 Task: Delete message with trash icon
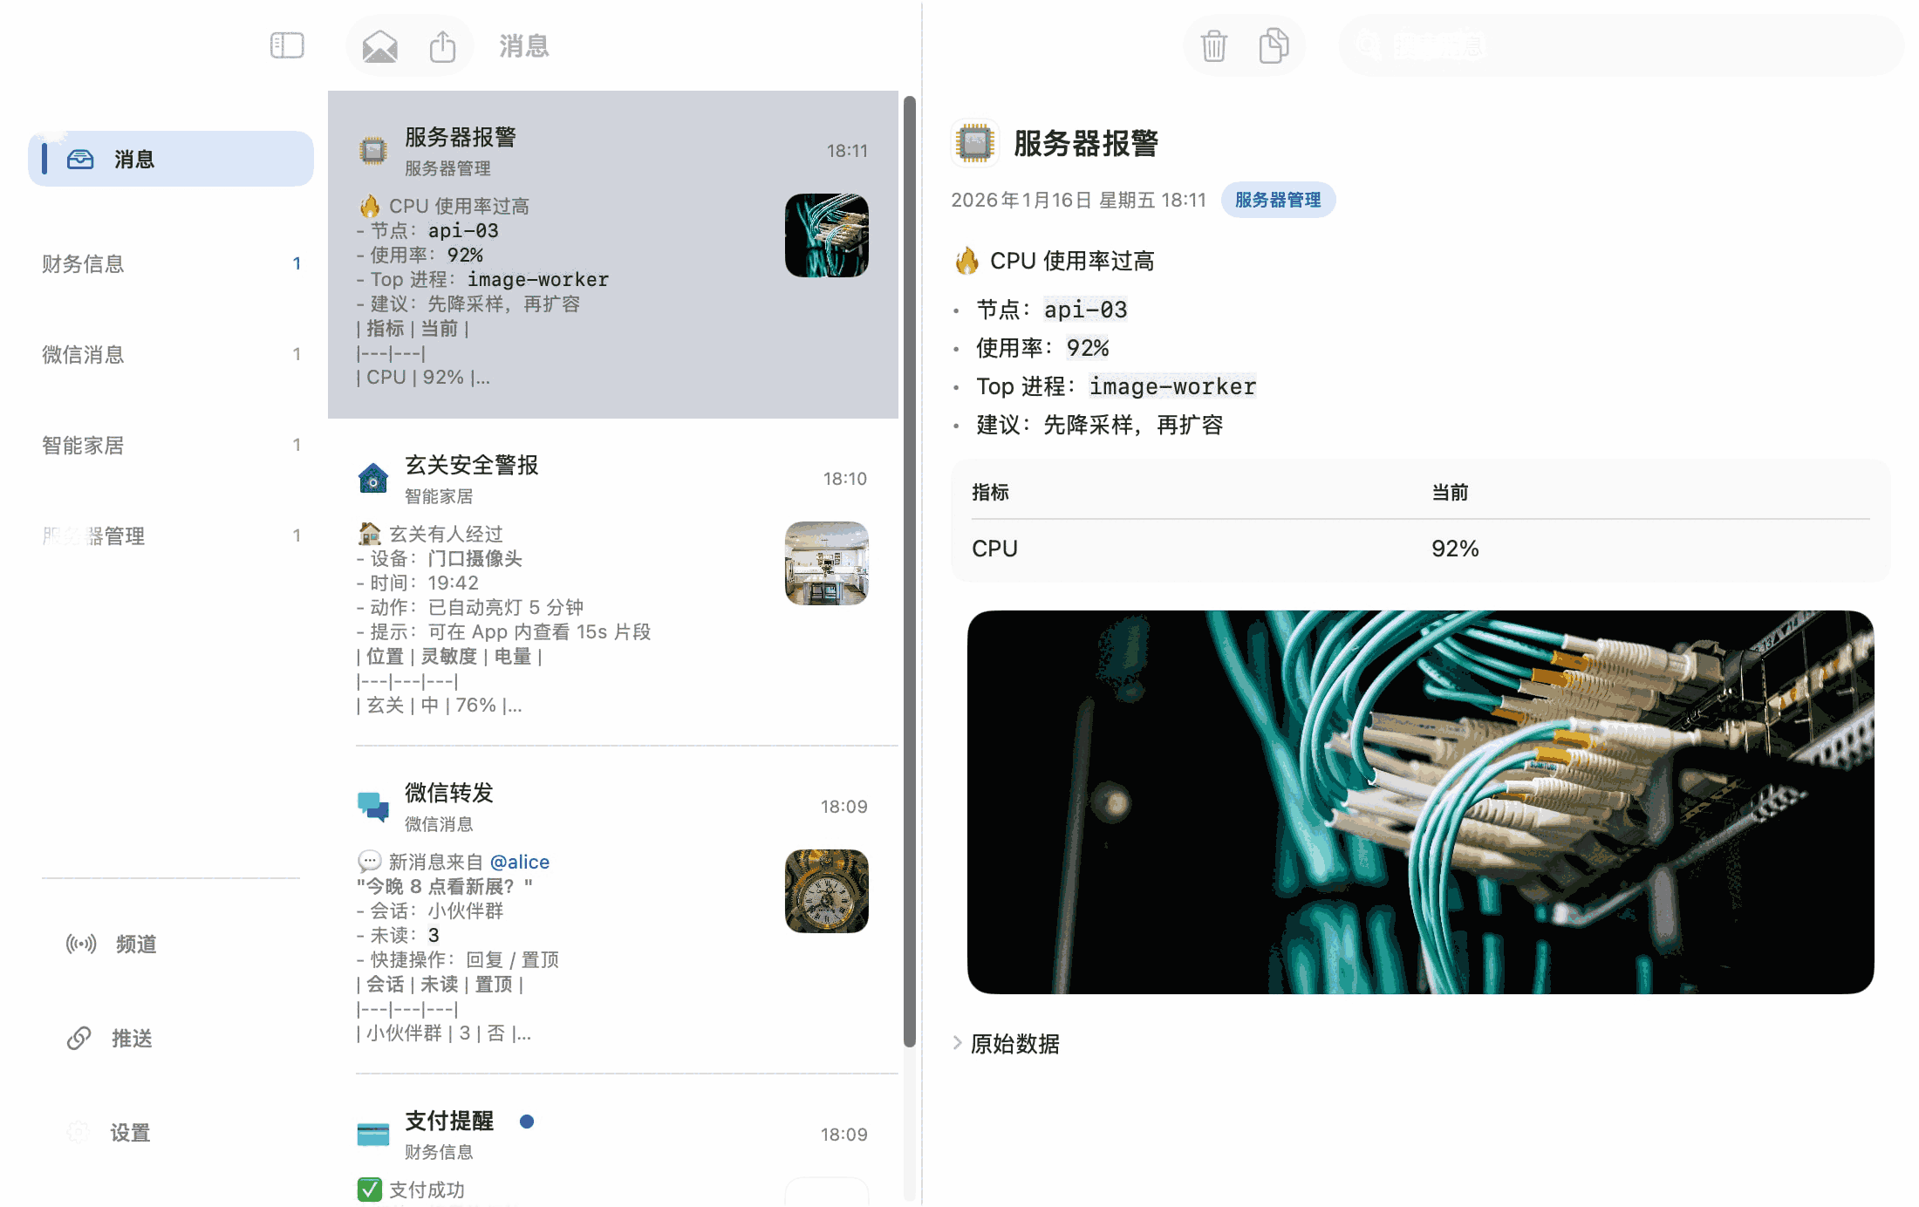click(x=1213, y=46)
